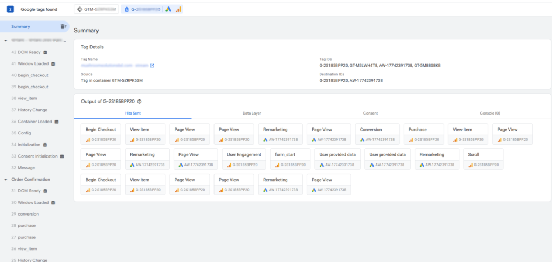
Task: Select event 37 History Change in sidebar
Action: click(32, 110)
